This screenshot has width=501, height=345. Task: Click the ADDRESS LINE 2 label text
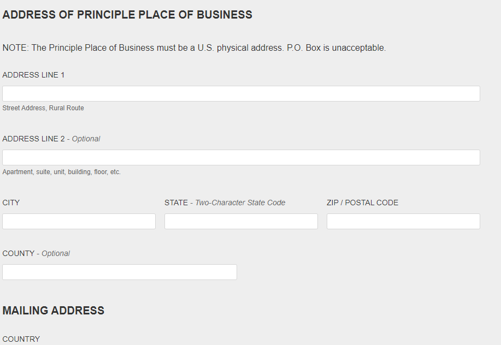(33, 139)
